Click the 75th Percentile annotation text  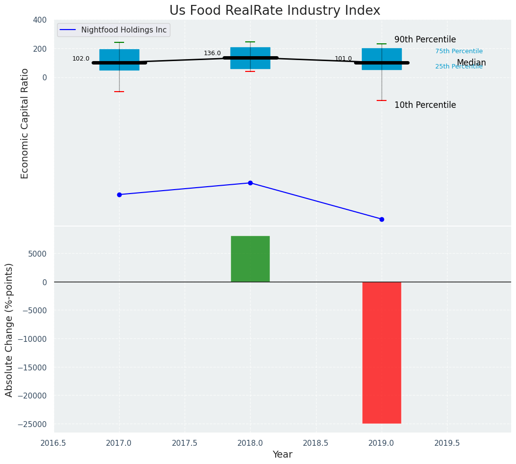point(459,51)
